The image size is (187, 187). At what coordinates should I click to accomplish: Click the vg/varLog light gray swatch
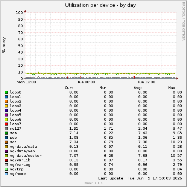(6, 165)
